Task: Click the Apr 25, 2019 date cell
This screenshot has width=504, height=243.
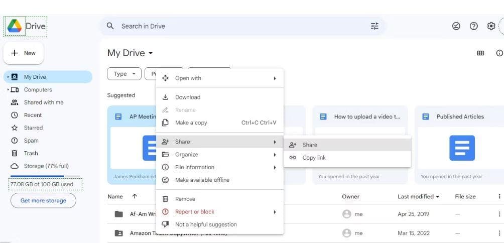Action: pyautogui.click(x=413, y=214)
